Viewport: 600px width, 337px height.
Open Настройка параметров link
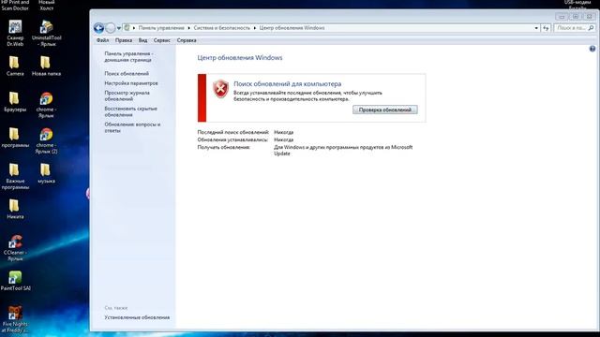pyautogui.click(x=131, y=83)
